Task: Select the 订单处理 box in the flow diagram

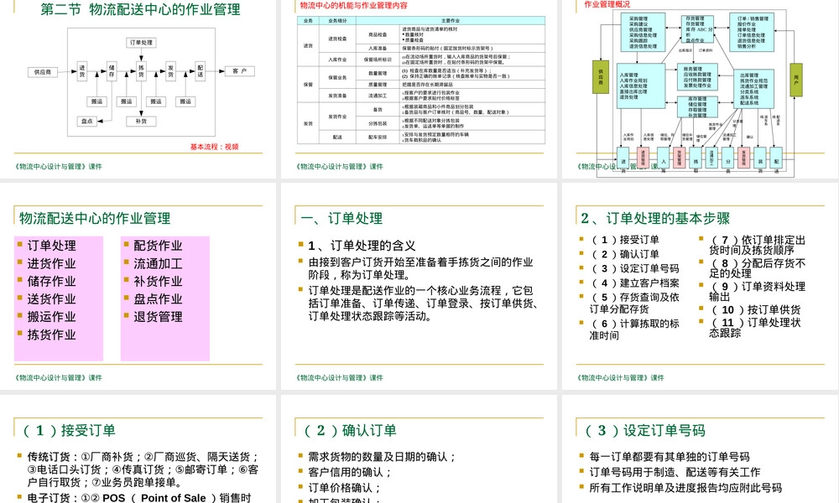Action: coord(141,42)
